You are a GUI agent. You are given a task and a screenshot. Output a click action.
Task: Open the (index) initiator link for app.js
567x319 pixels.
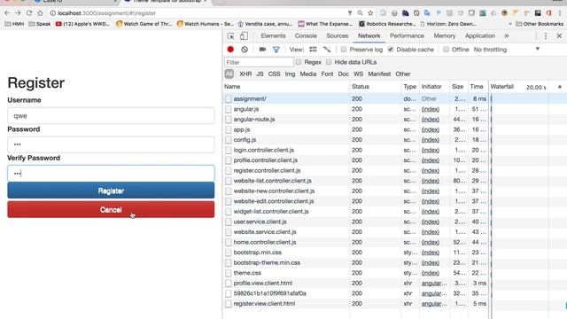(x=431, y=129)
